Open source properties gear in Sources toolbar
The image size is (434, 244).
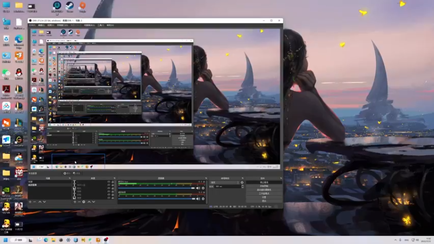(84, 202)
